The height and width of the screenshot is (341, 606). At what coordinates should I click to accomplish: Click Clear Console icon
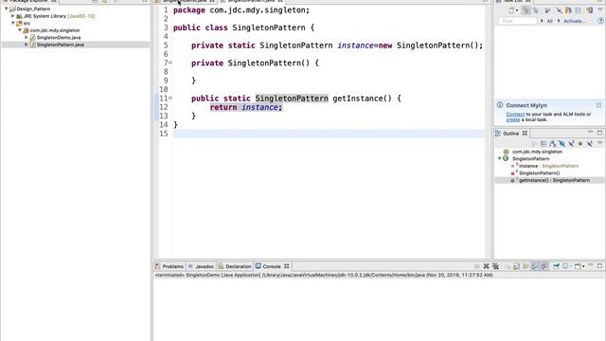click(x=508, y=266)
